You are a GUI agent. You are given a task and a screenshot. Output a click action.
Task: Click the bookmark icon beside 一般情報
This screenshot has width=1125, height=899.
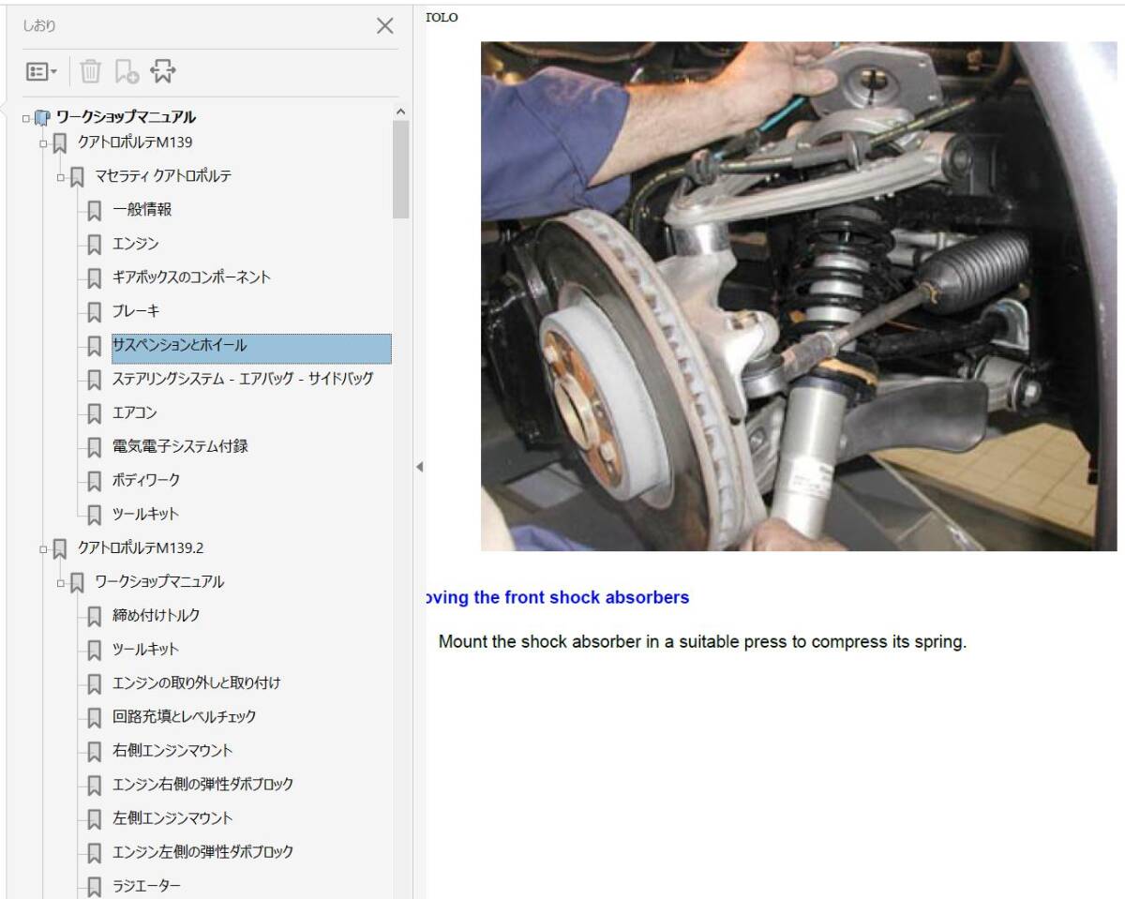point(94,211)
